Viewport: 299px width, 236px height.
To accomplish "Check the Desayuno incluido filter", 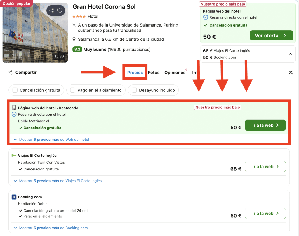I will 134,90.
